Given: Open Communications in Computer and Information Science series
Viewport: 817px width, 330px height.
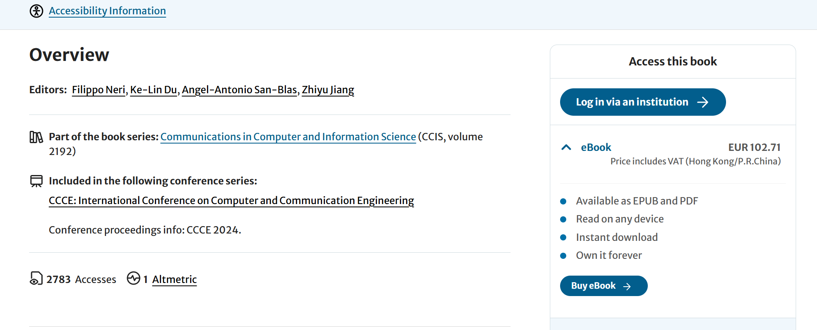Looking at the screenshot, I should click(288, 137).
